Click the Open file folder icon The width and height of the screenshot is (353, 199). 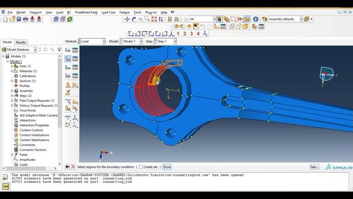tap(12, 19)
